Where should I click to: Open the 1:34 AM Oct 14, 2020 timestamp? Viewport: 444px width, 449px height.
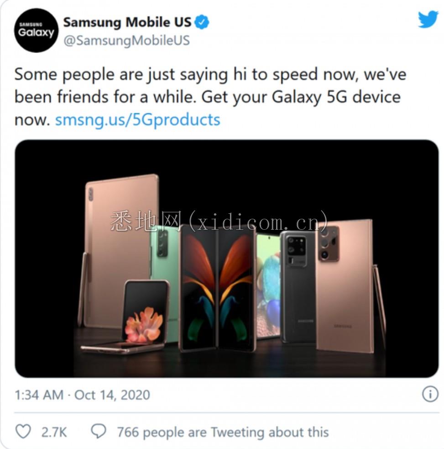click(83, 395)
